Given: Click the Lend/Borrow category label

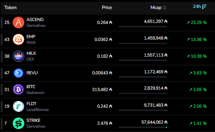Looking at the screenshot, I should click(38, 110).
